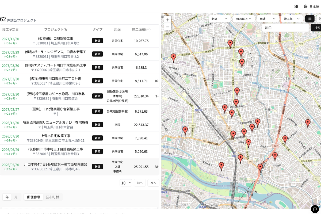The height and width of the screenshot is (214, 321).
Task: Click the apps grid icon in top bar
Action: tap(296, 6)
